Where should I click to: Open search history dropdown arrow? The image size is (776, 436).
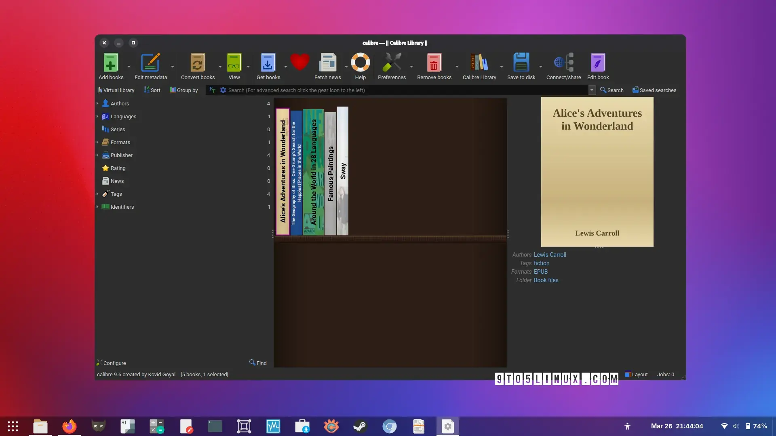tap(592, 90)
